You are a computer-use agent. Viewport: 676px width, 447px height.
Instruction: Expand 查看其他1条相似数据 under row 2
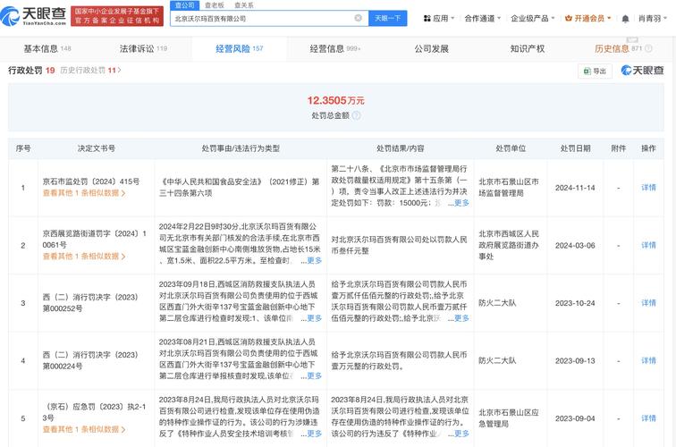click(x=84, y=257)
